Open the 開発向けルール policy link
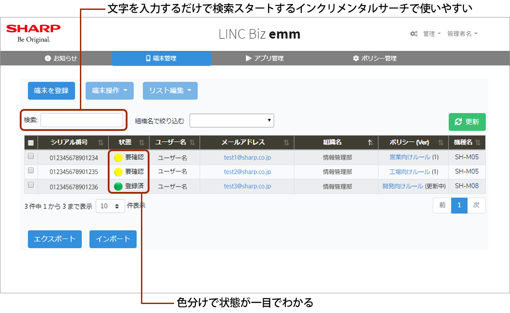 pos(403,186)
